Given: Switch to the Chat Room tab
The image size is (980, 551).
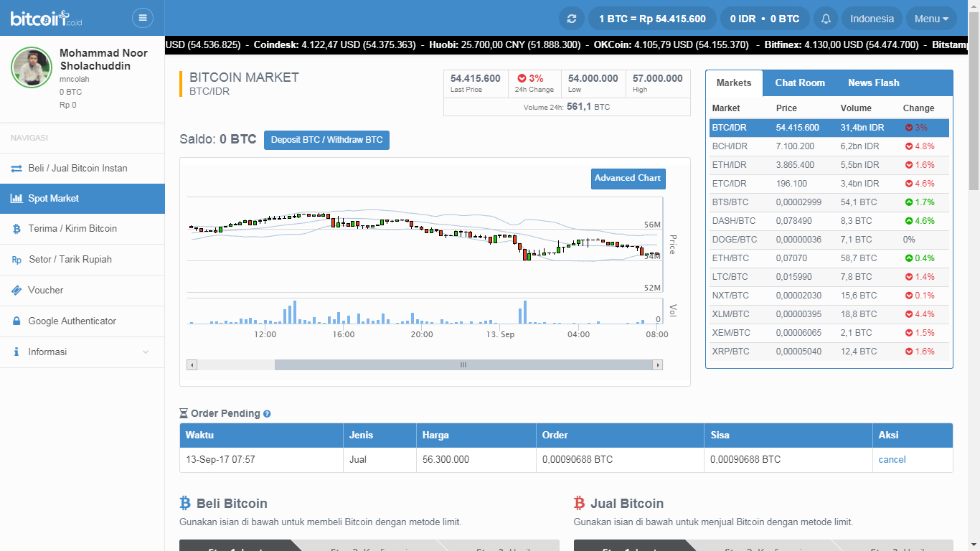Looking at the screenshot, I should coord(800,83).
